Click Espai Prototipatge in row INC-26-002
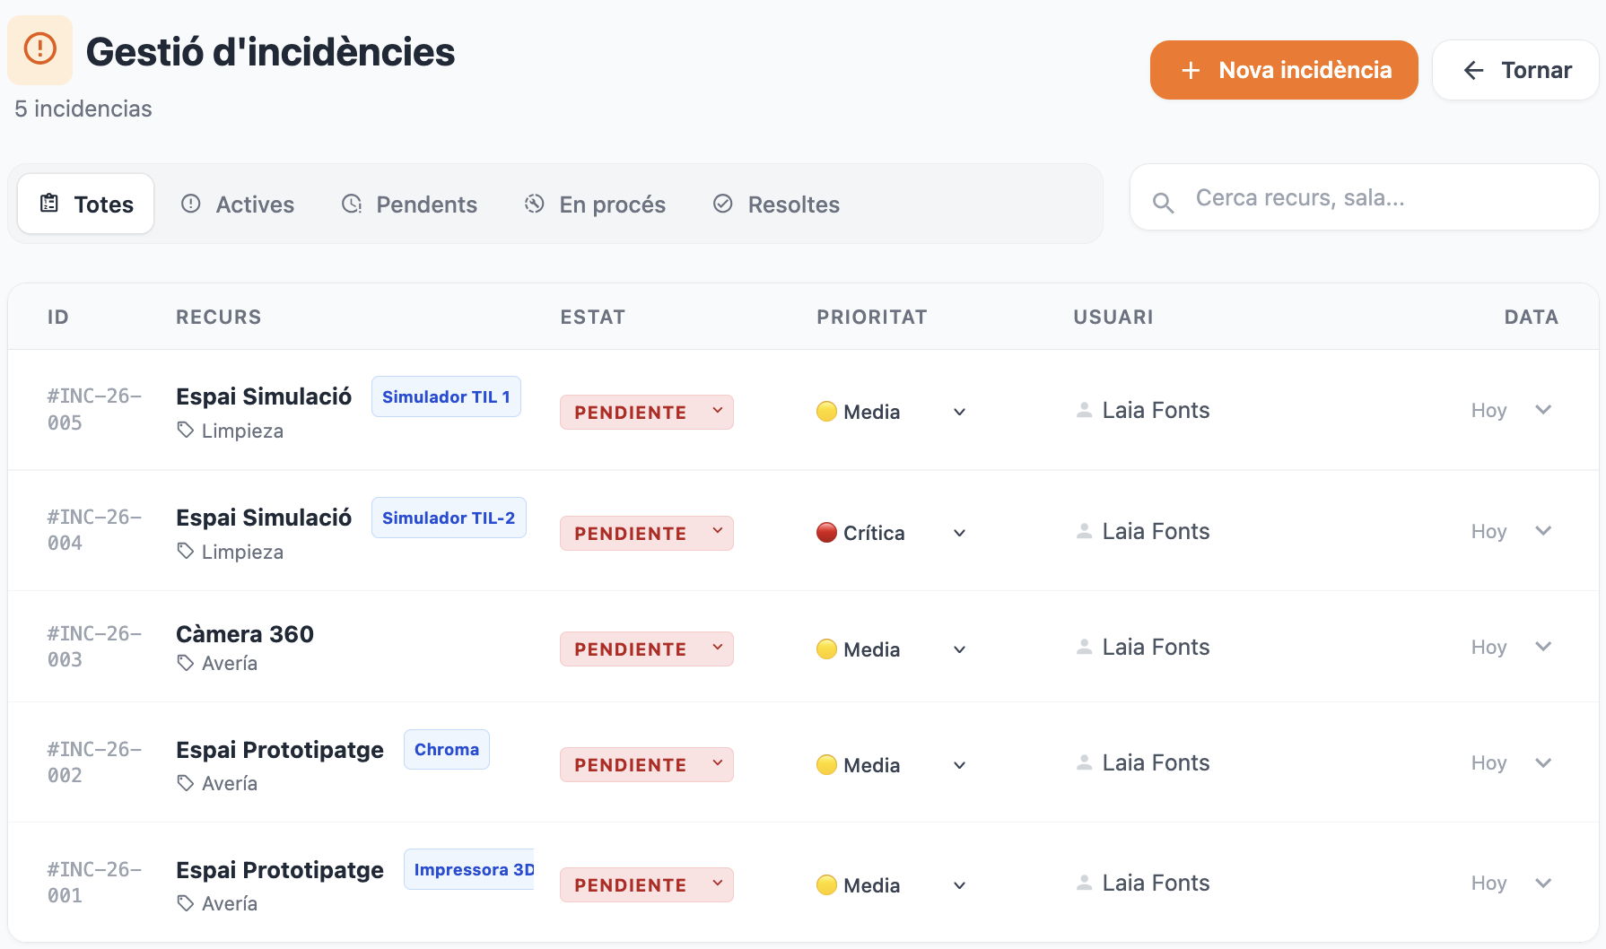The image size is (1606, 949). 280,750
